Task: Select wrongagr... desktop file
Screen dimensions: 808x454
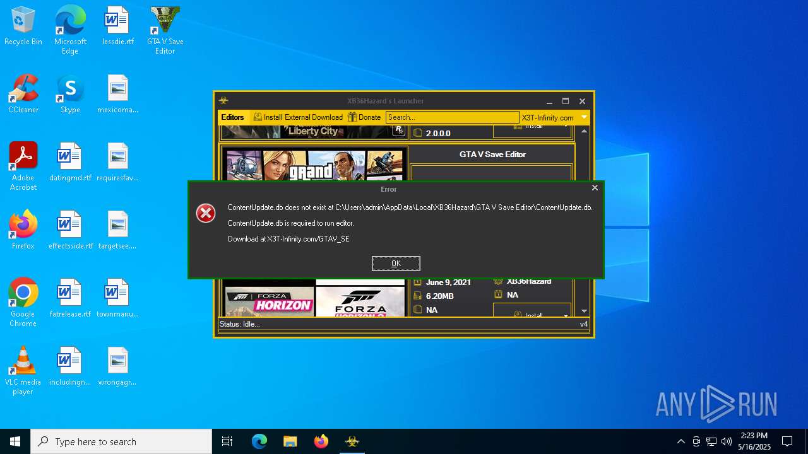Action: coord(117,367)
